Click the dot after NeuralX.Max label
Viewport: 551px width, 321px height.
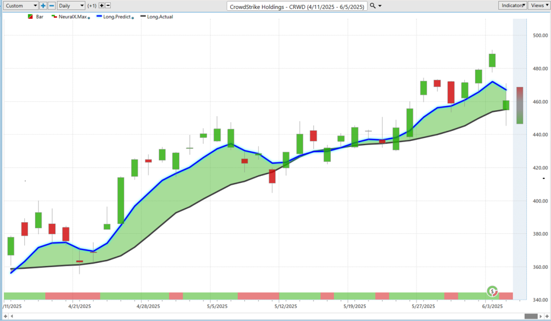pos(89,18)
